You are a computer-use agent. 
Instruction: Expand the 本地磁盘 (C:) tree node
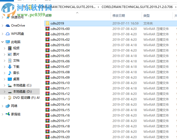(5, 85)
